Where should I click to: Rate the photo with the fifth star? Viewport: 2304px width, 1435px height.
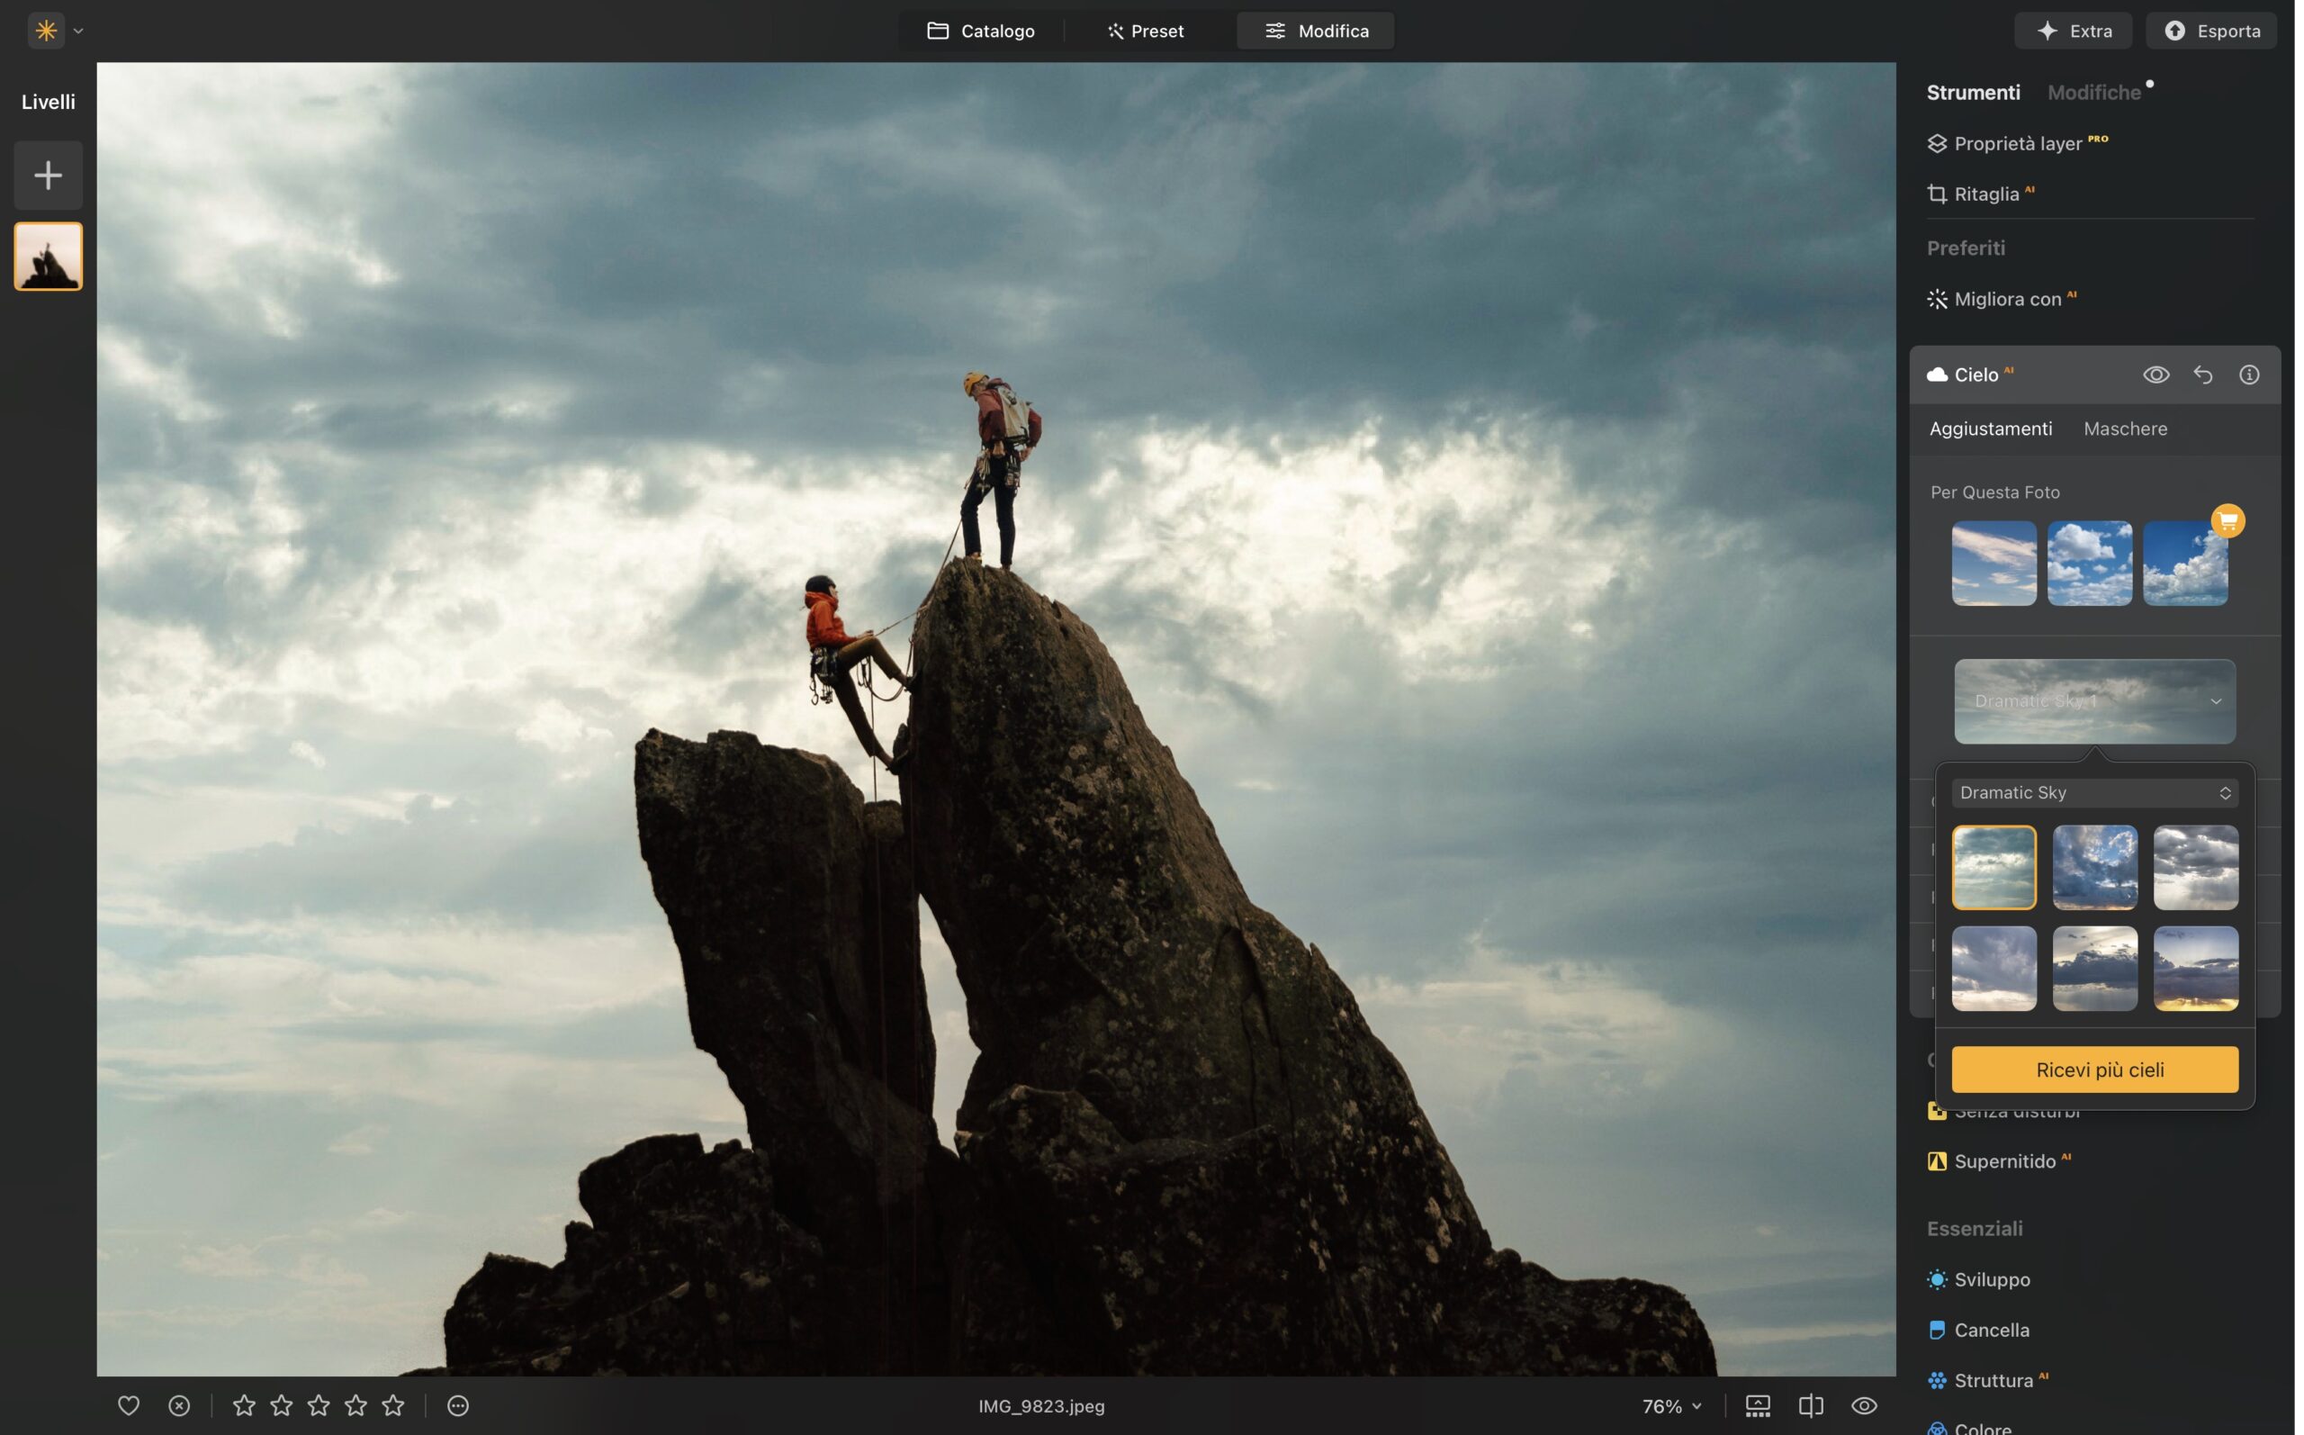pyautogui.click(x=393, y=1405)
